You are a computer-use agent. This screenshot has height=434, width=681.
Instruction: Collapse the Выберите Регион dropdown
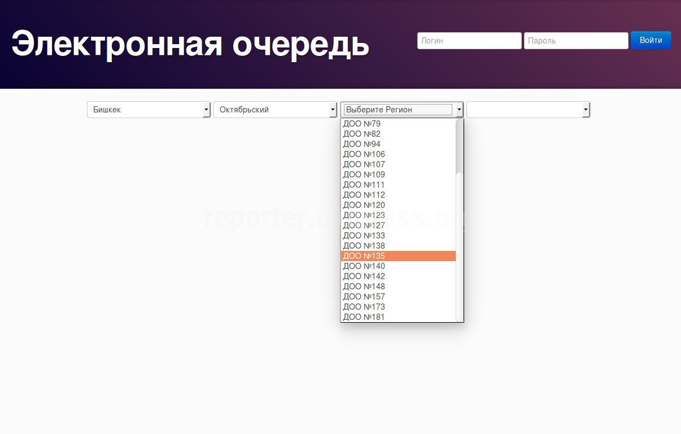click(401, 110)
